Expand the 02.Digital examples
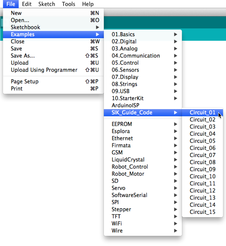The height and width of the screenshot is (246, 226). pyautogui.click(x=143, y=41)
